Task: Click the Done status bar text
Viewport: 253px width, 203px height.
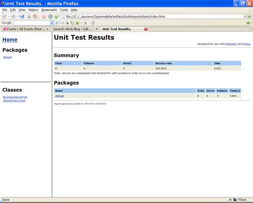Action: (5, 200)
